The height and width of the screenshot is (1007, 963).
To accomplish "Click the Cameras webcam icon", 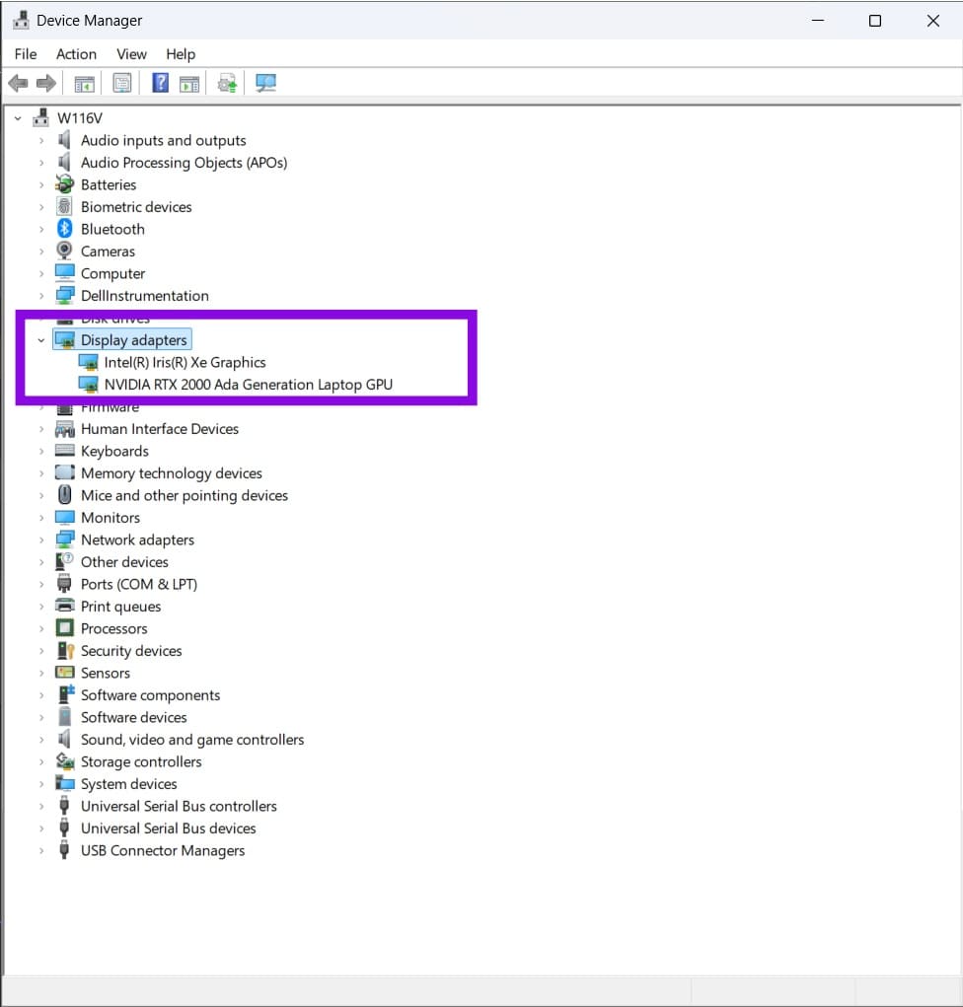I will [x=64, y=251].
